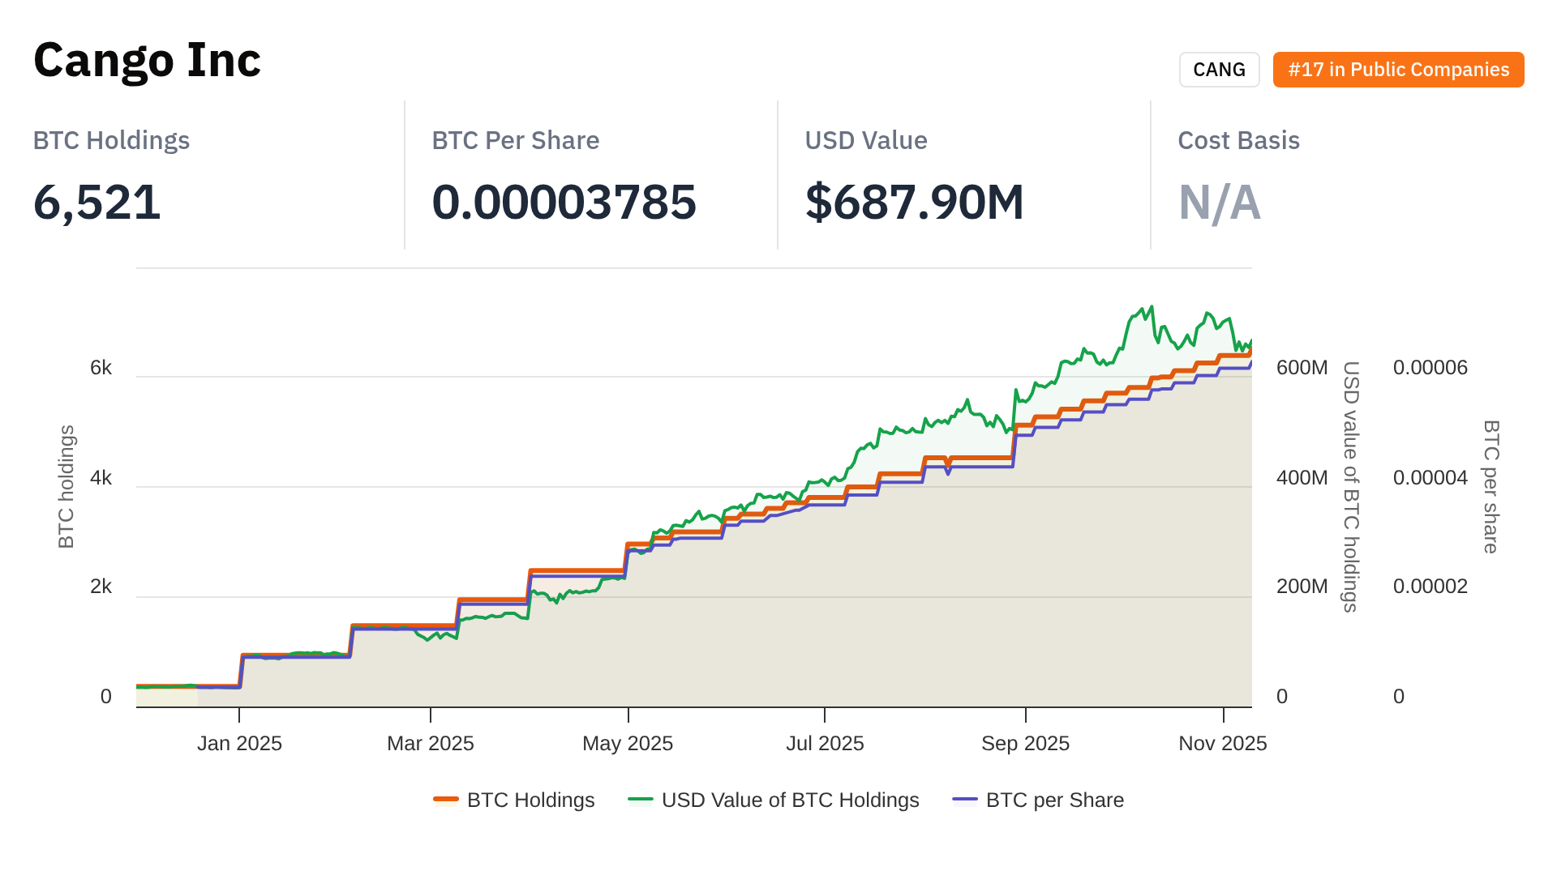Screen dimensions: 1557x875
Task: Click the Nov 2025 axis tick label
Action: coord(1222,743)
